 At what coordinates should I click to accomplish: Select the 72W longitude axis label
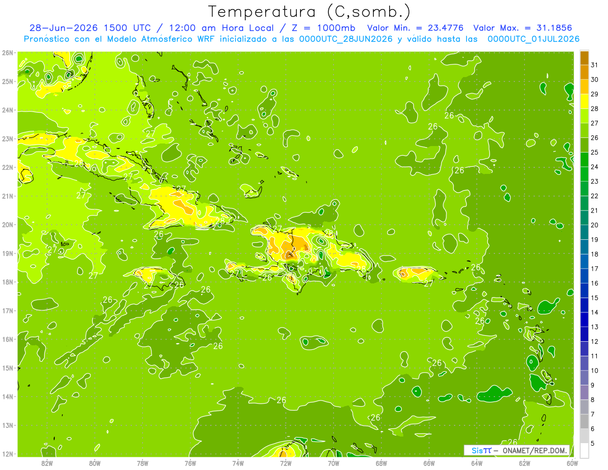tap(286, 463)
